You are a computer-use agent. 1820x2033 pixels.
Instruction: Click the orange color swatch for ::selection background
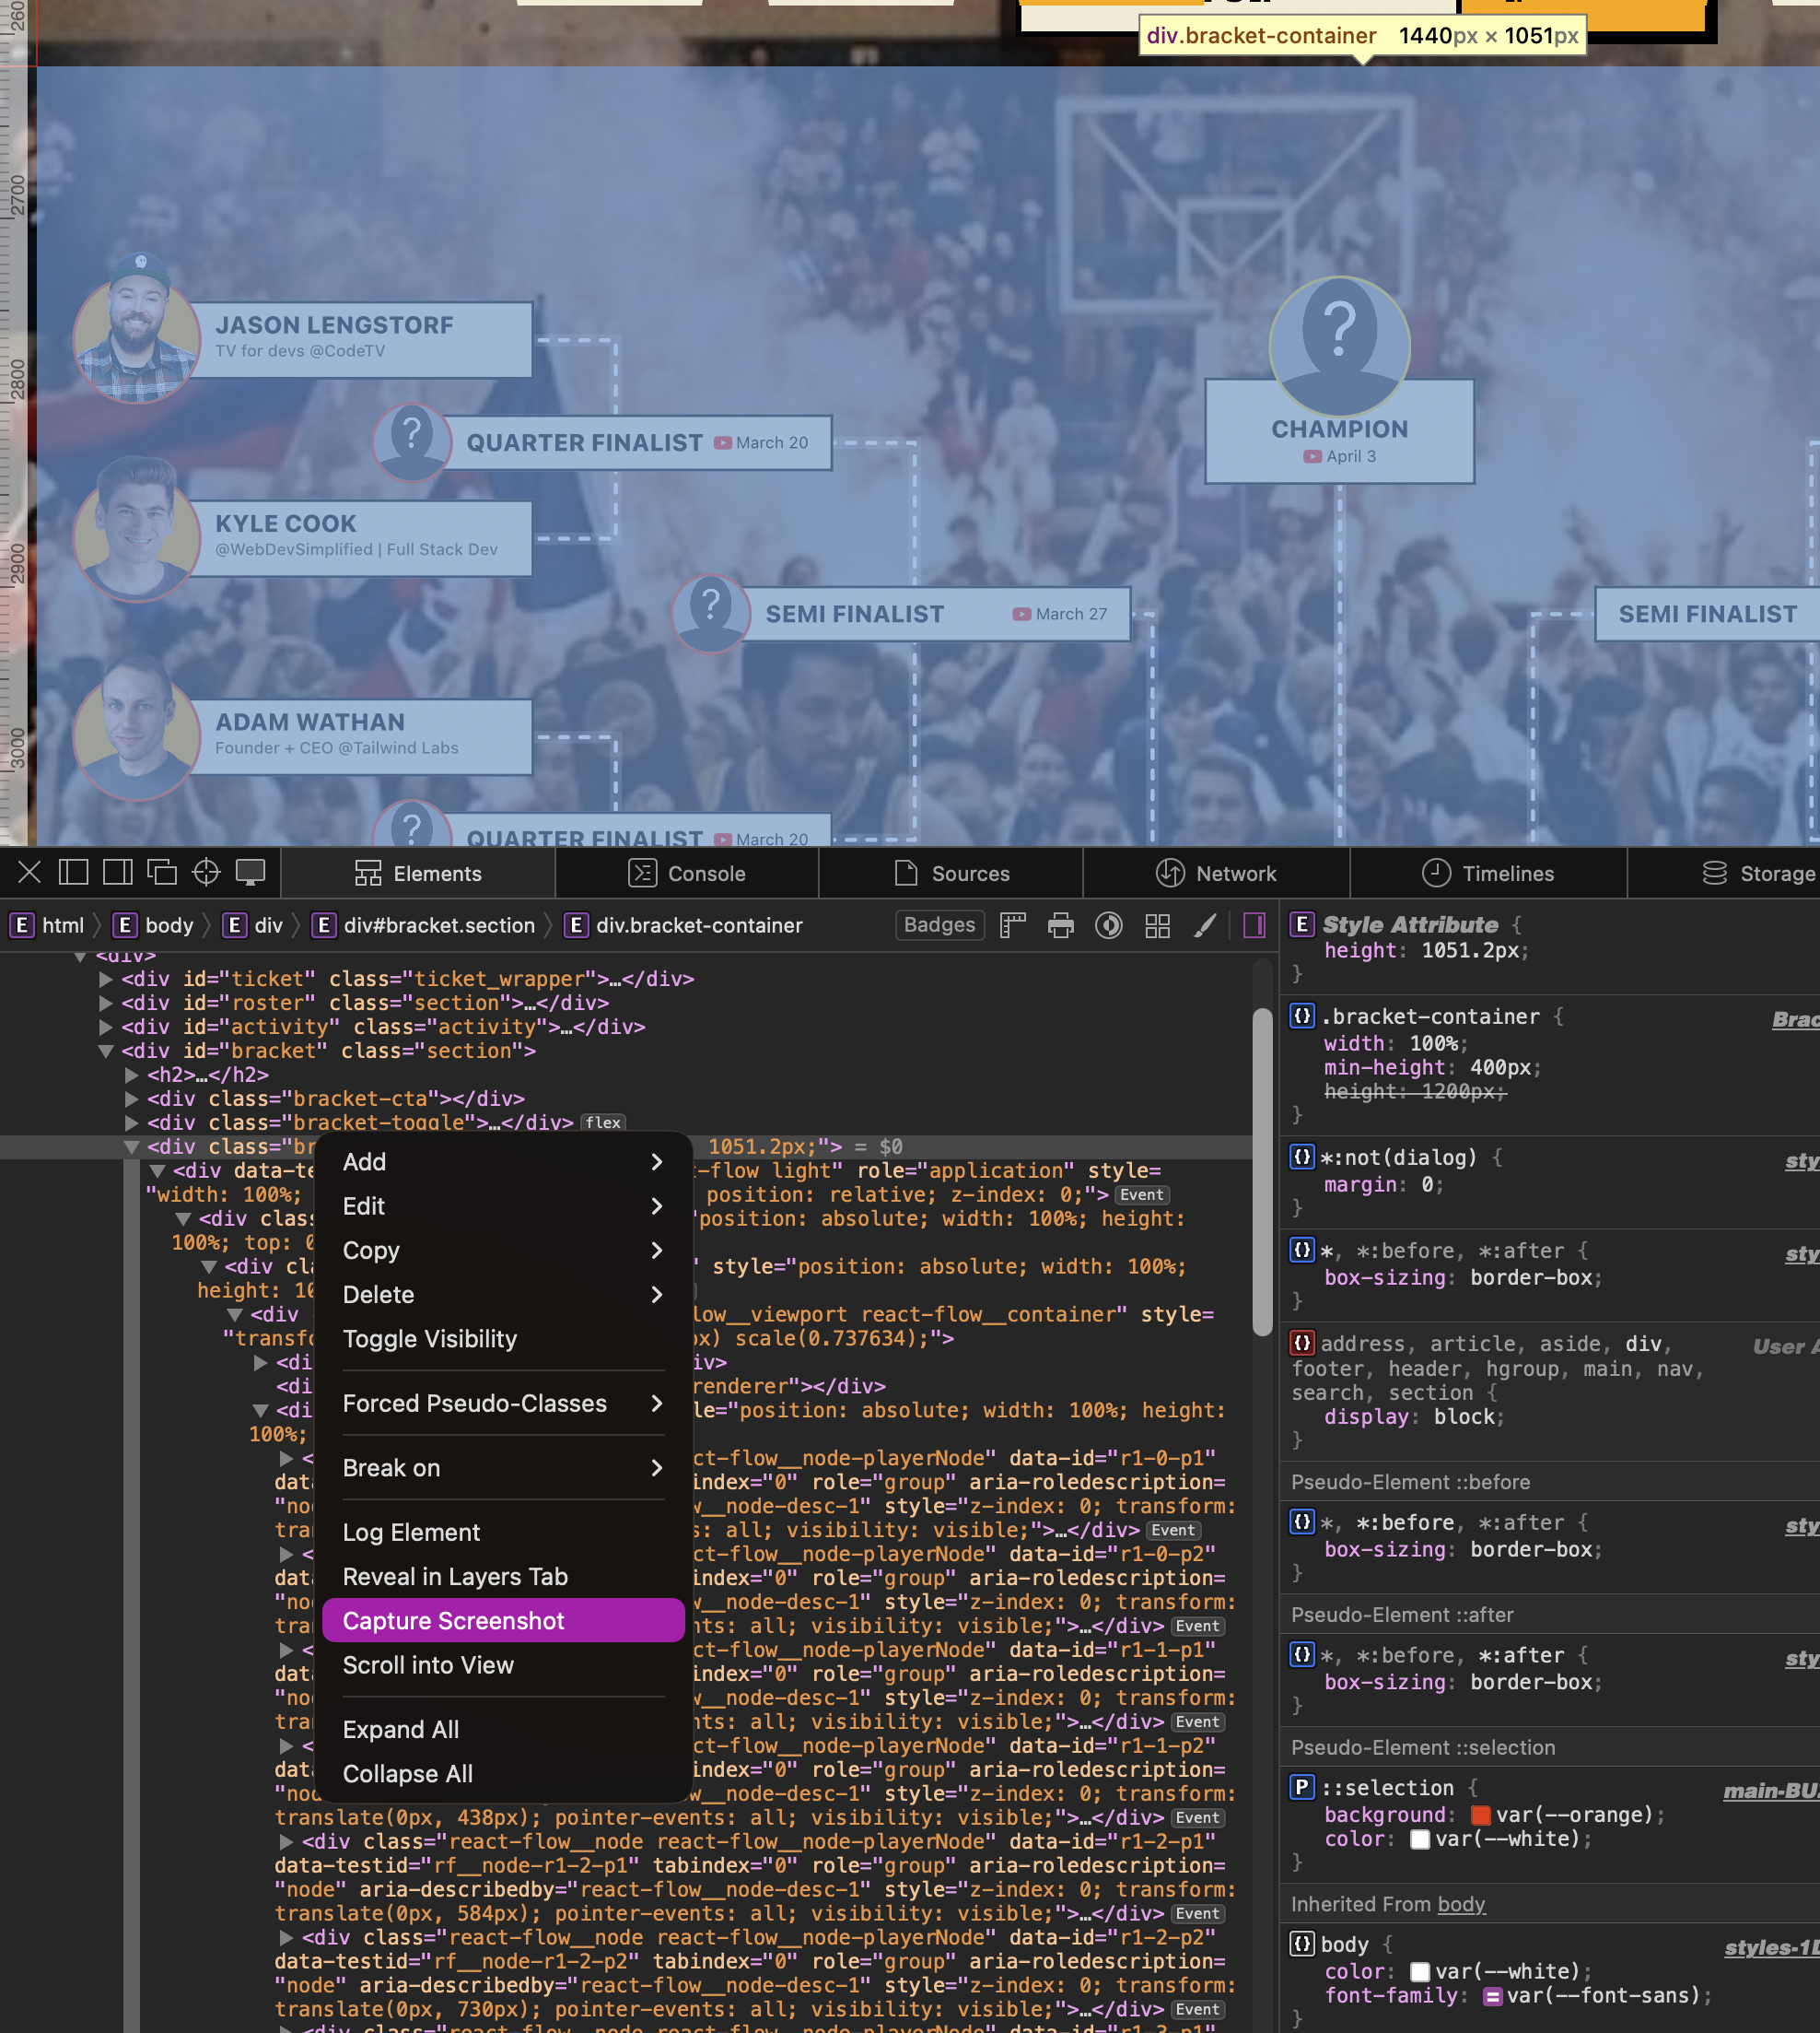pyautogui.click(x=1482, y=1814)
